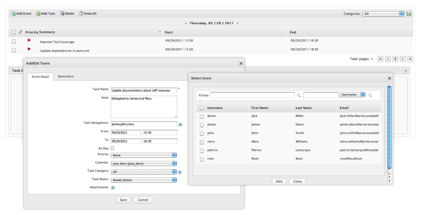The height and width of the screenshot is (215, 421).
Task: Click the Add Event toolbar icon
Action: (14, 14)
